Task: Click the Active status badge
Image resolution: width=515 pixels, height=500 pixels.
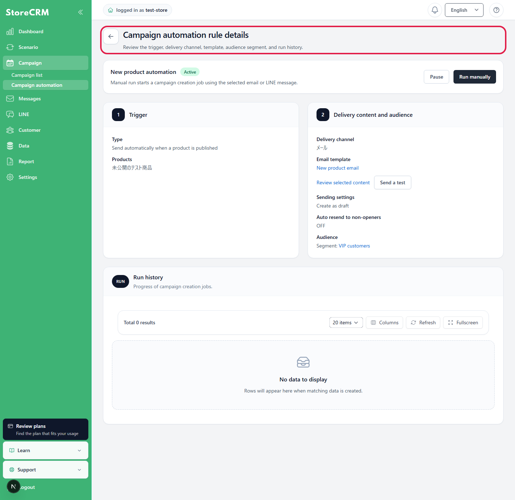Action: pyautogui.click(x=190, y=72)
